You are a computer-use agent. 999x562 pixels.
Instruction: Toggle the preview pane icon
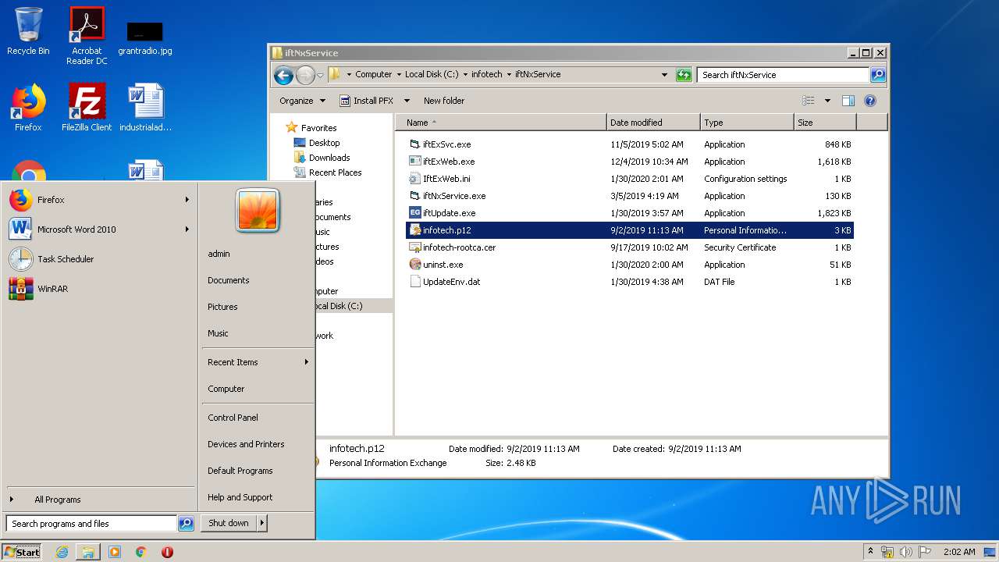[848, 101]
